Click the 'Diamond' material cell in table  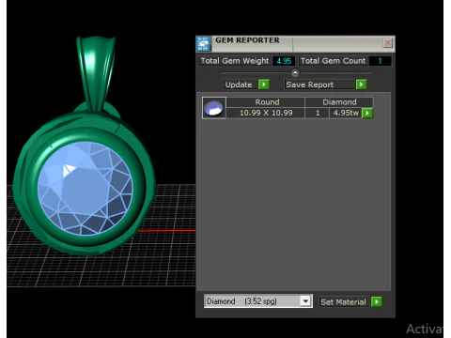pyautogui.click(x=339, y=102)
